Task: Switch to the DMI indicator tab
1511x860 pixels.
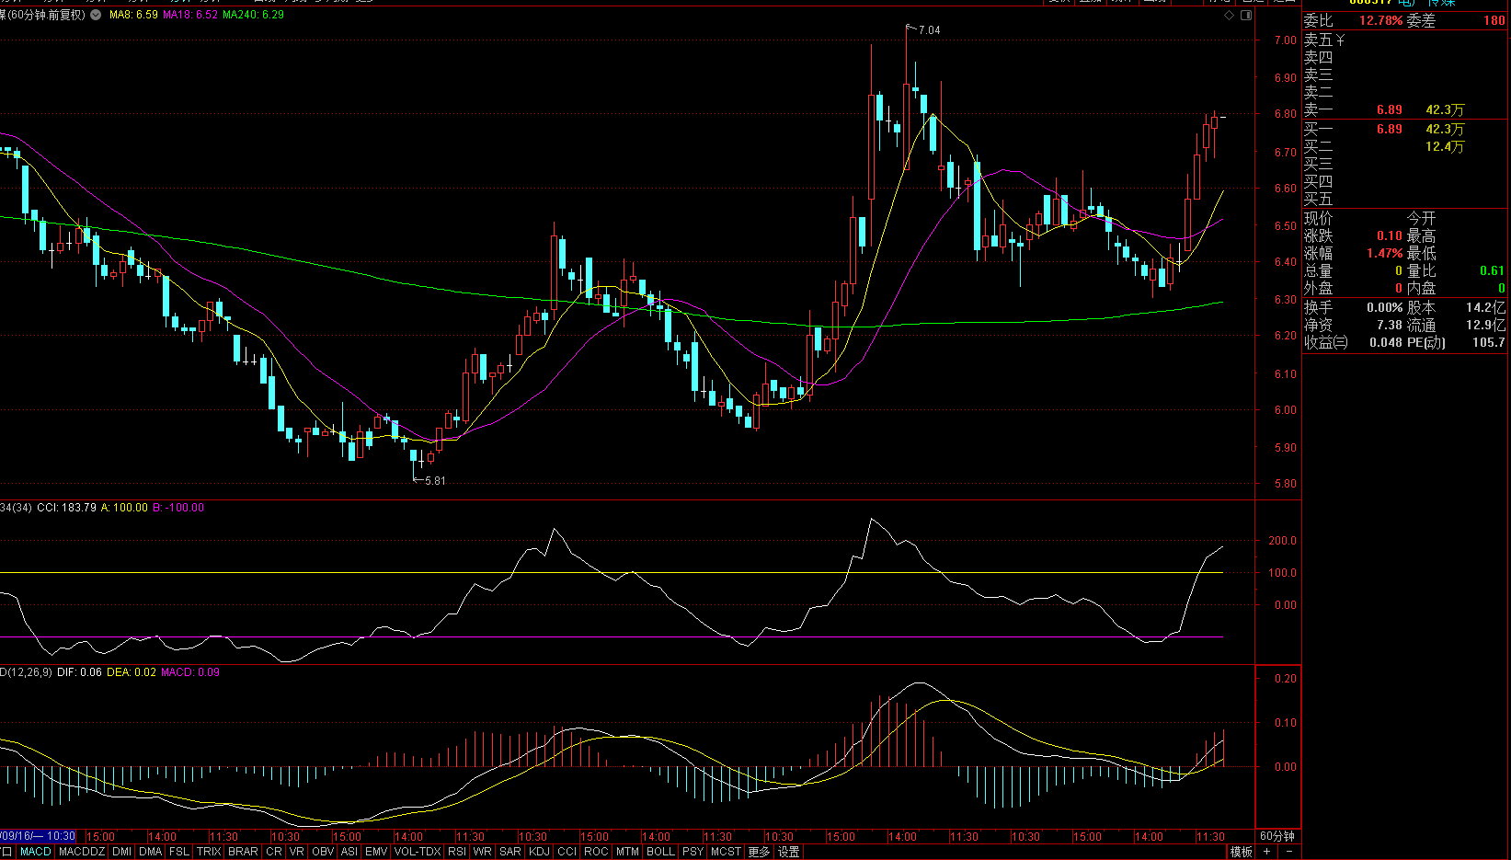Action: pyautogui.click(x=121, y=852)
